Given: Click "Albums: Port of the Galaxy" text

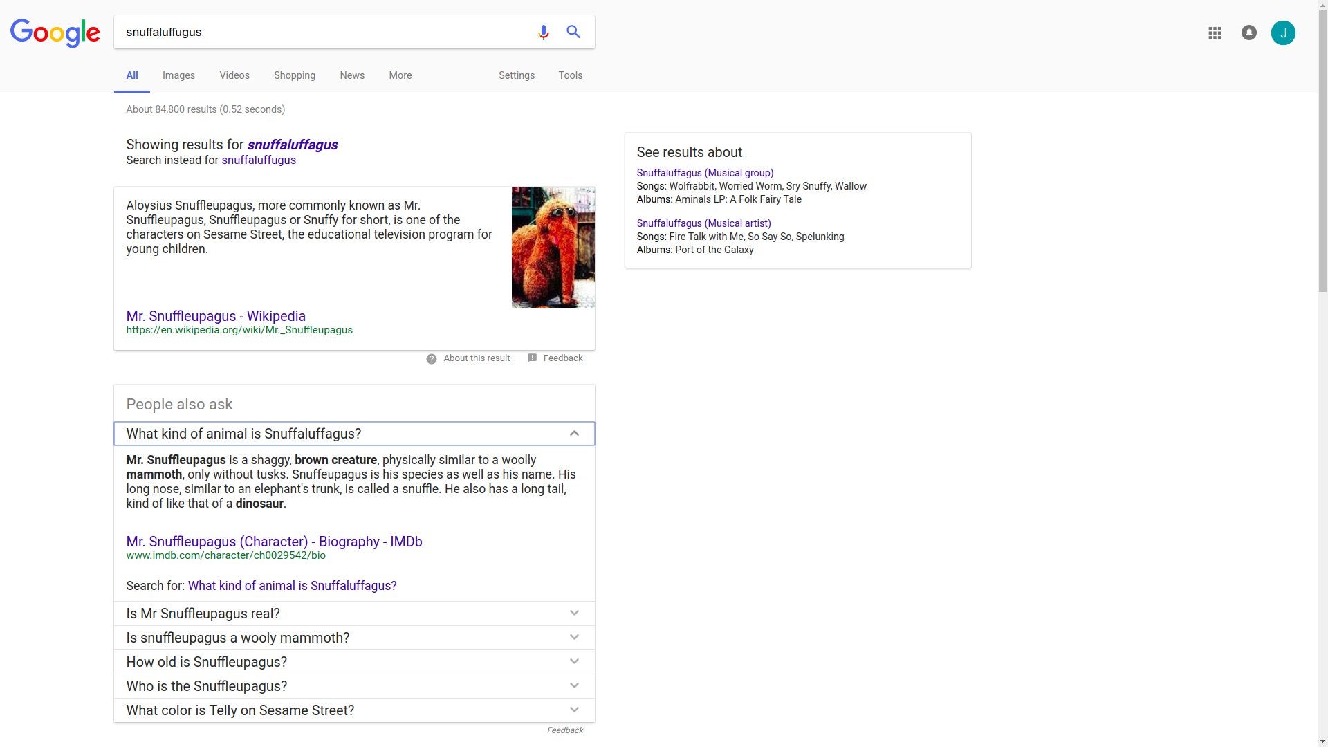Looking at the screenshot, I should coord(695,250).
